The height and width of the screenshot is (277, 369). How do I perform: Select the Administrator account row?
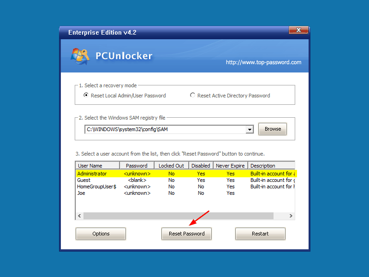[186, 174]
